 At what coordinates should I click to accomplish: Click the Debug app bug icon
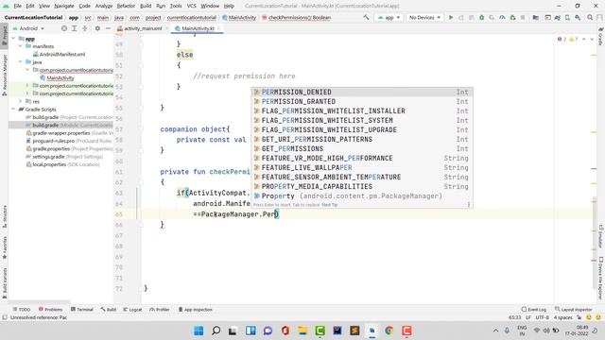(481, 17)
